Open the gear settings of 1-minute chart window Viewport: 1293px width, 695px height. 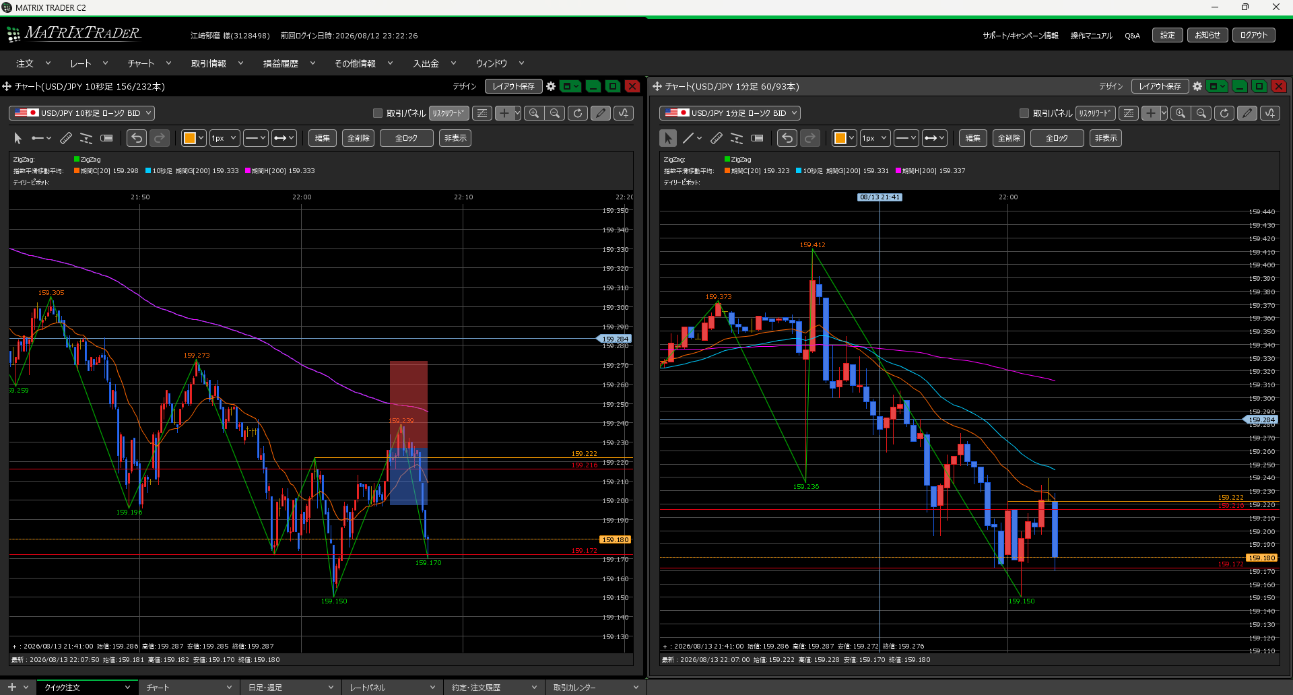point(1197,86)
